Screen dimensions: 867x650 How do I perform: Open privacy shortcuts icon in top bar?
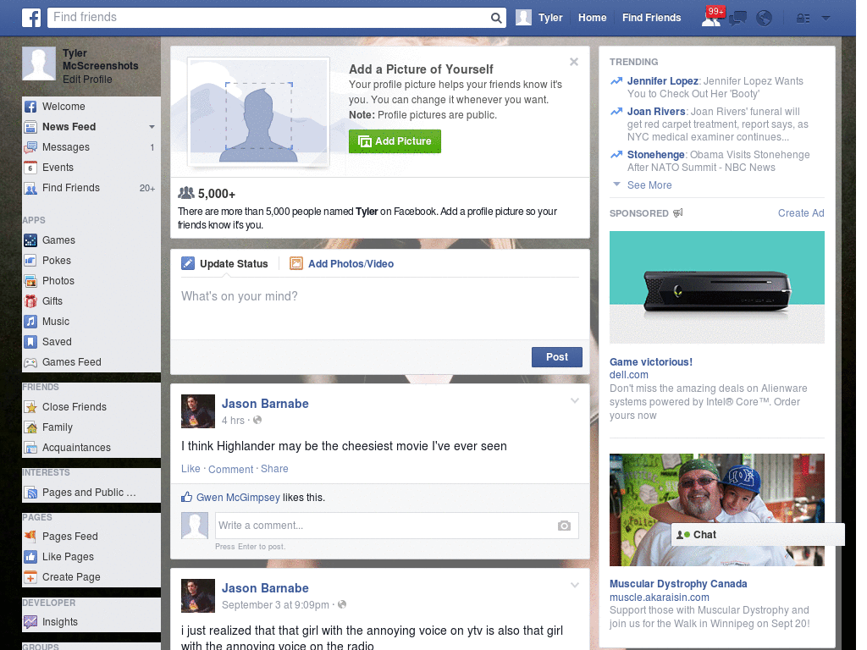tap(803, 19)
